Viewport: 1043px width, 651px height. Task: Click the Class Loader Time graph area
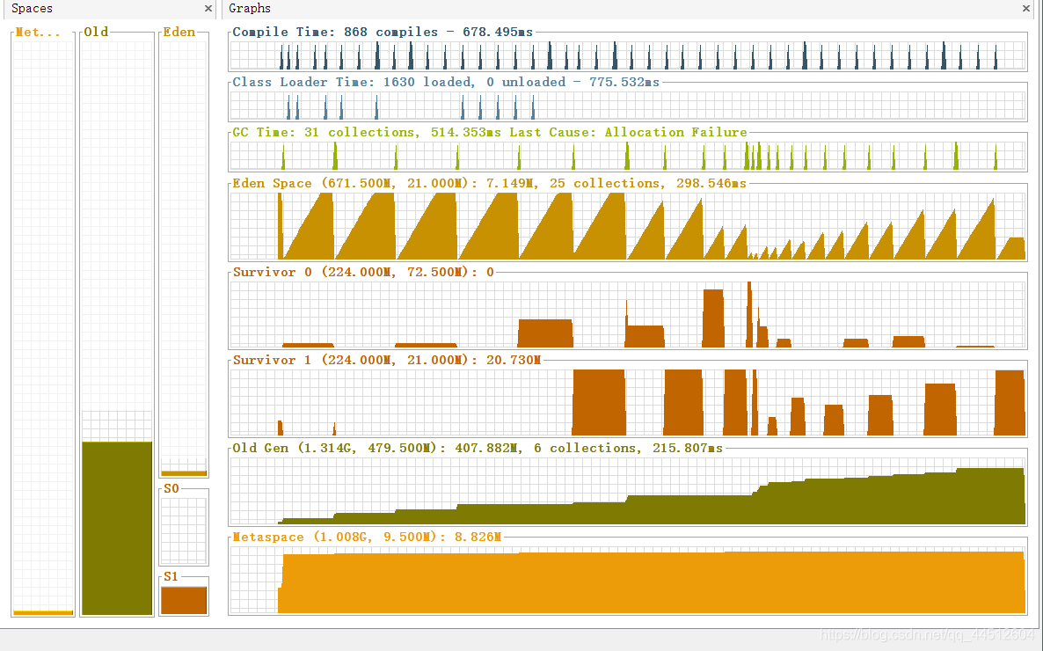click(627, 106)
